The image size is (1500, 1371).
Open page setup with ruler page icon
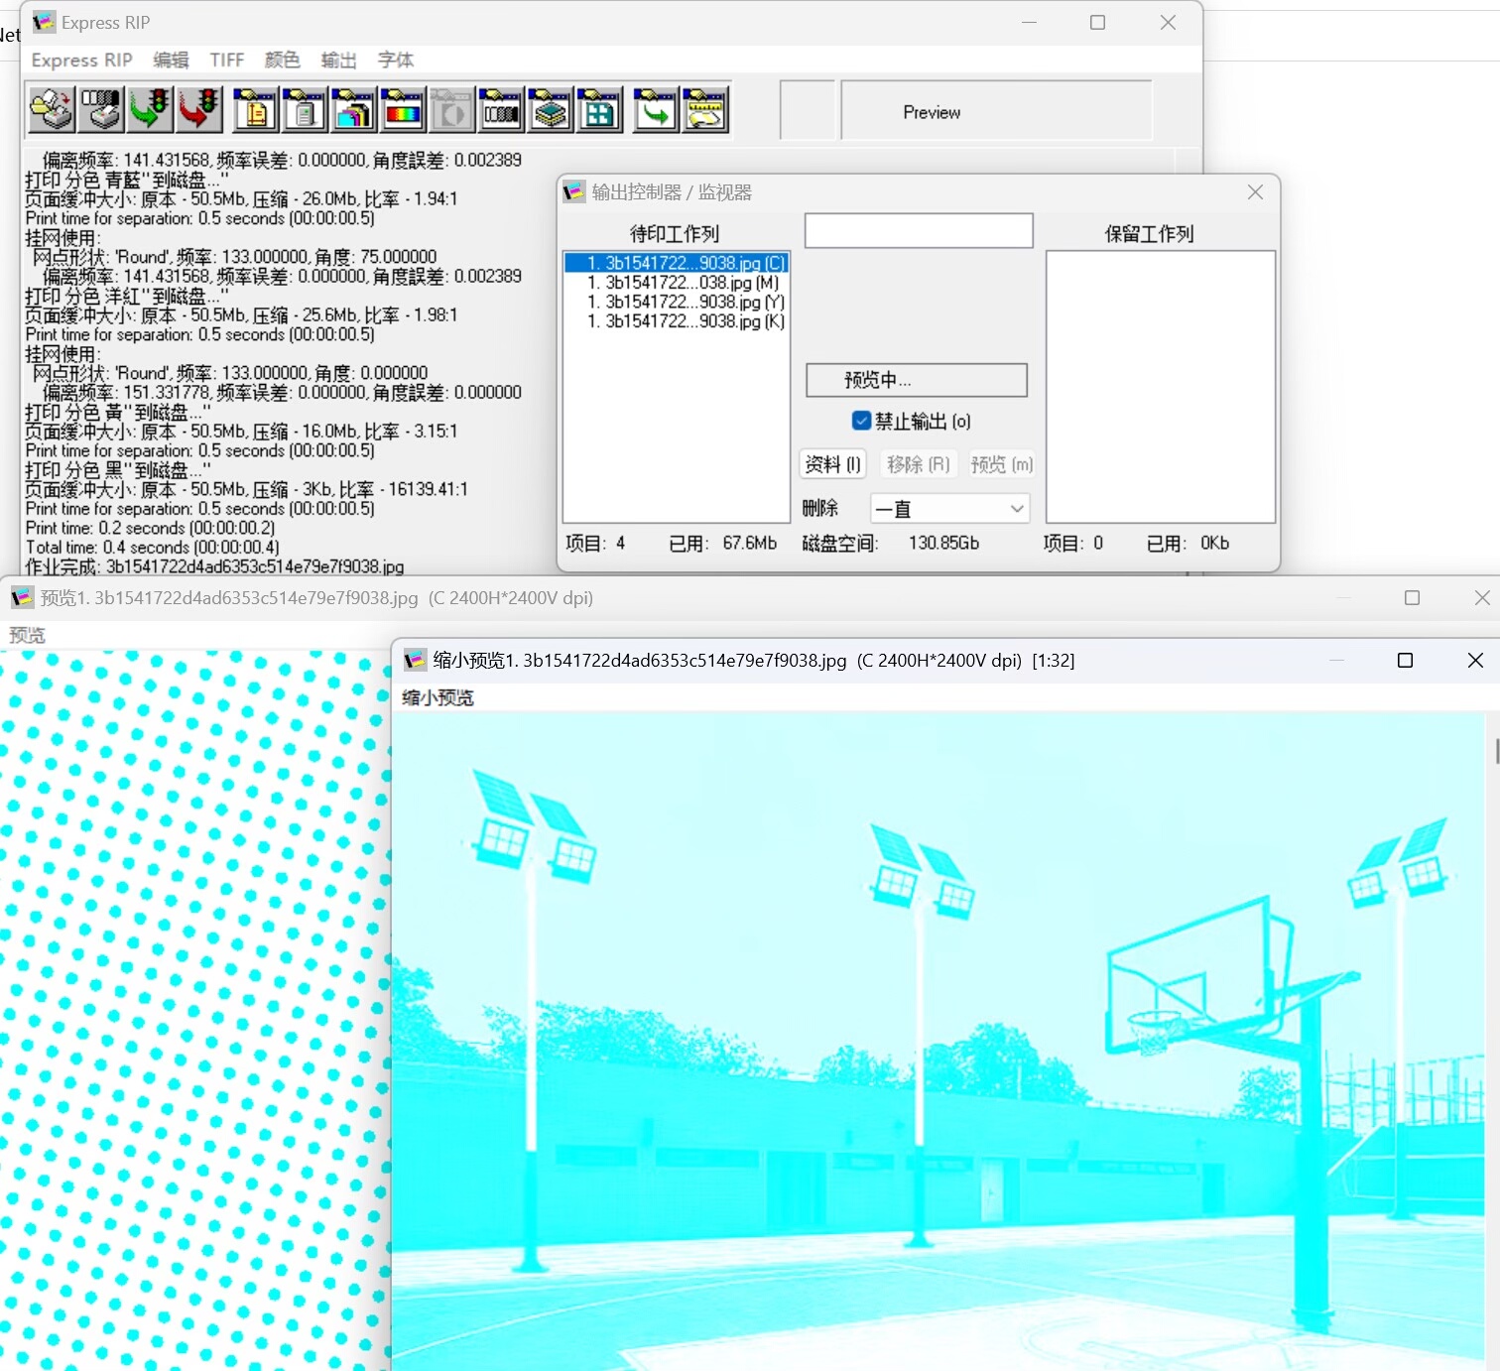pyautogui.click(x=255, y=110)
